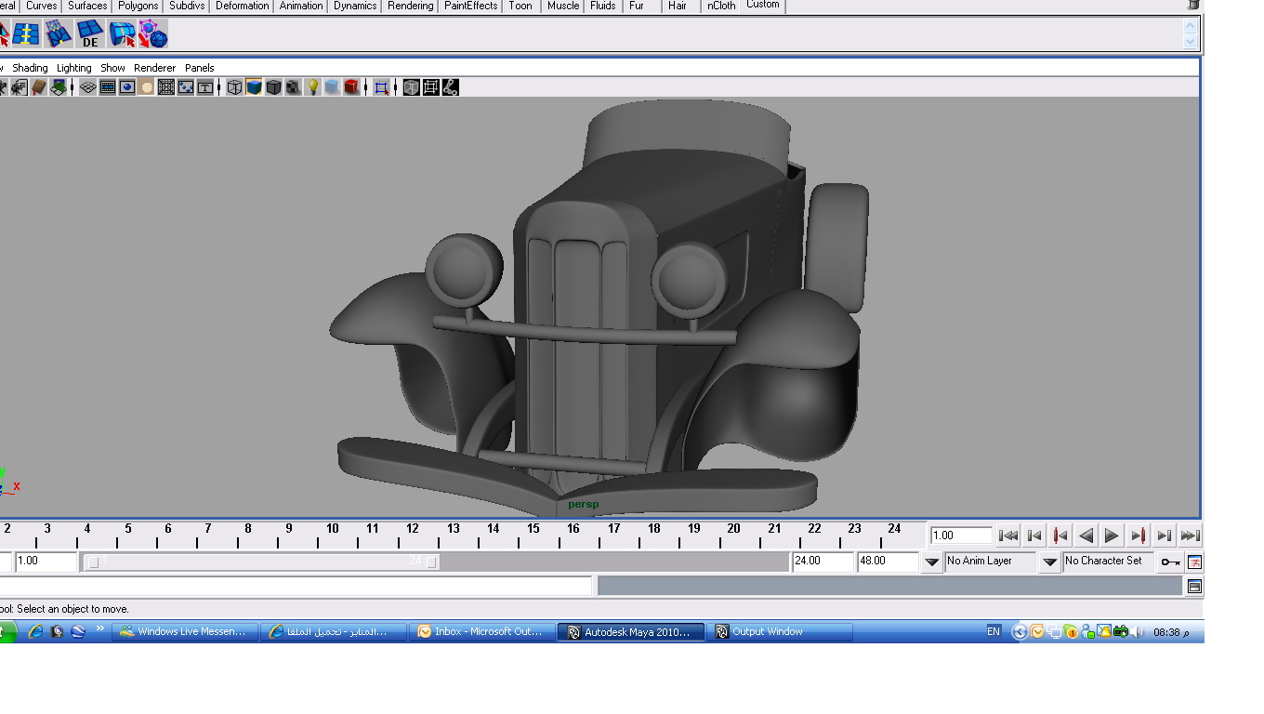The width and height of the screenshot is (1264, 714).
Task: Click the command line input field
Action: pyautogui.click(x=296, y=586)
